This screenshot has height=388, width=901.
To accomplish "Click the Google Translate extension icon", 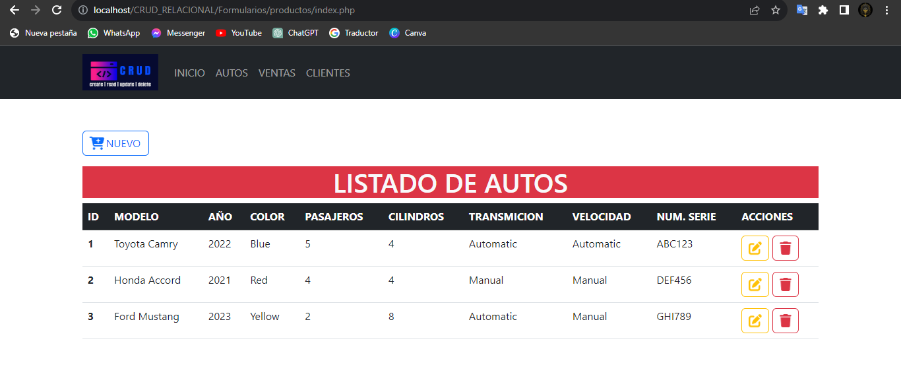I will [x=801, y=10].
